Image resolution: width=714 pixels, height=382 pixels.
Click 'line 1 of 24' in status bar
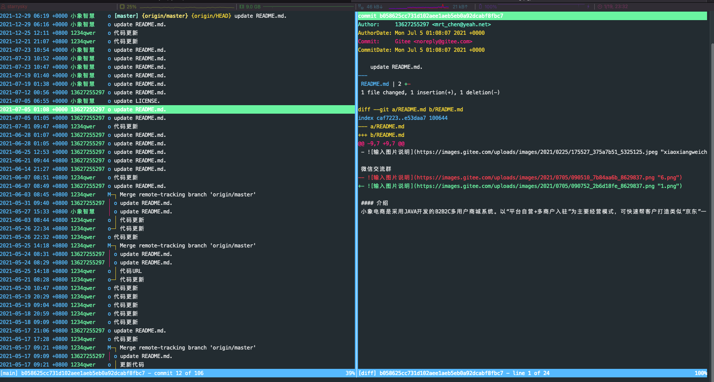tap(531, 373)
